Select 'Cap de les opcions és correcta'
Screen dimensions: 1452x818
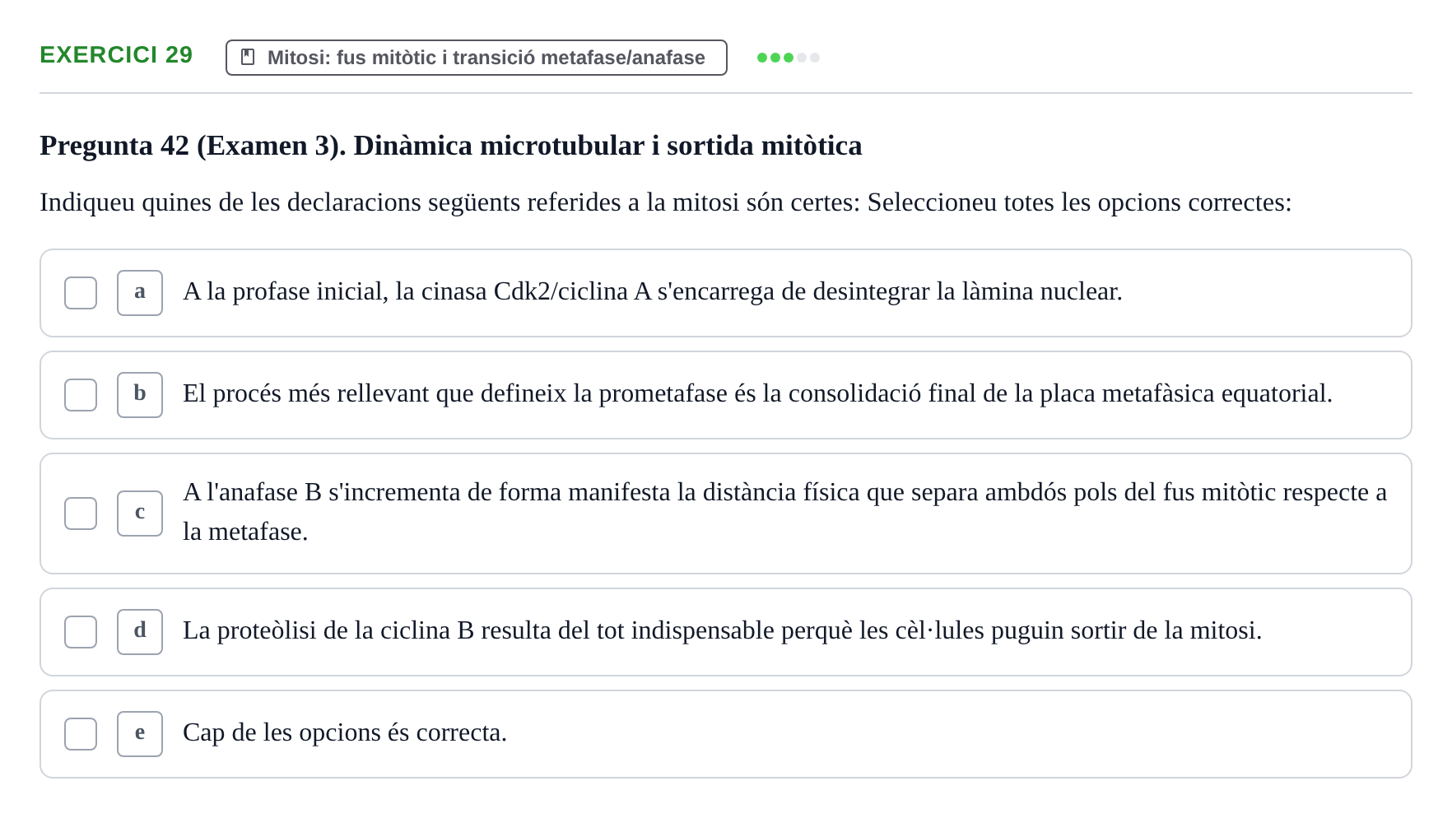tap(345, 732)
